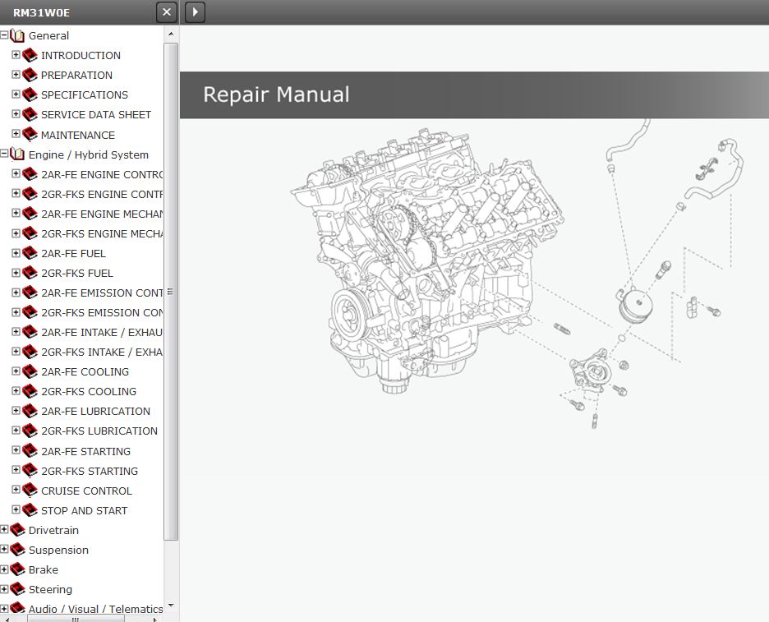Viewport: 769px width, 622px height.
Task: Click the red book icon beside INTRODUCTION
Action: (30, 55)
